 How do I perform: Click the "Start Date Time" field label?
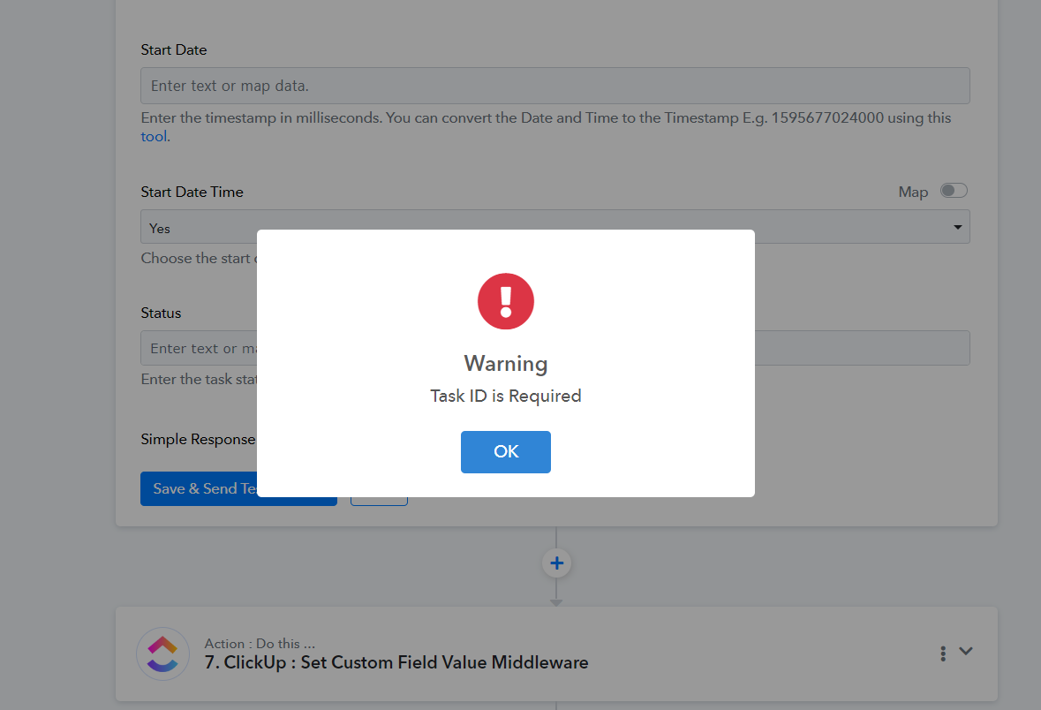coord(192,192)
